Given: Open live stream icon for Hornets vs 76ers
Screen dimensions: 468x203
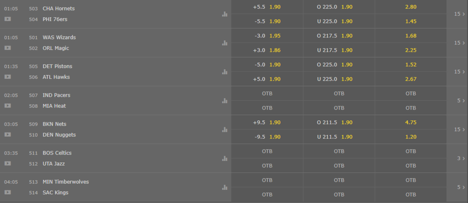Looking at the screenshot, I should tap(7, 19).
